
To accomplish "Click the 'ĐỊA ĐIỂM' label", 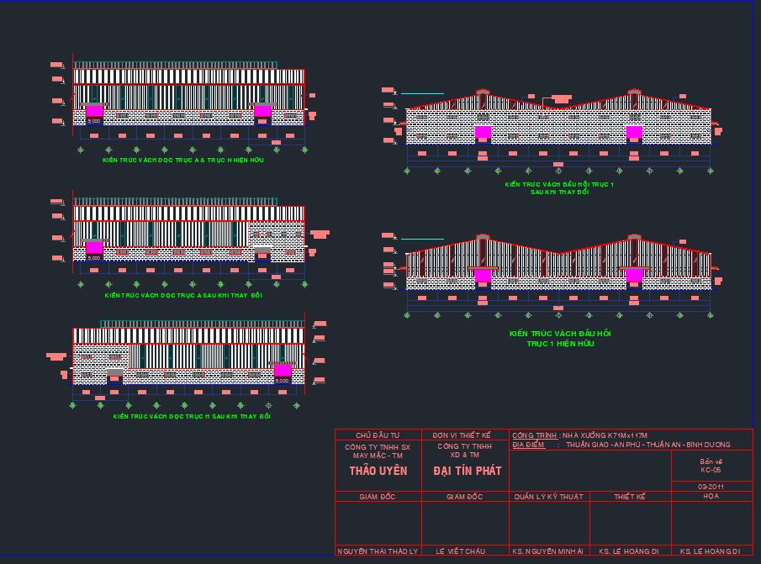I will click(x=529, y=445).
